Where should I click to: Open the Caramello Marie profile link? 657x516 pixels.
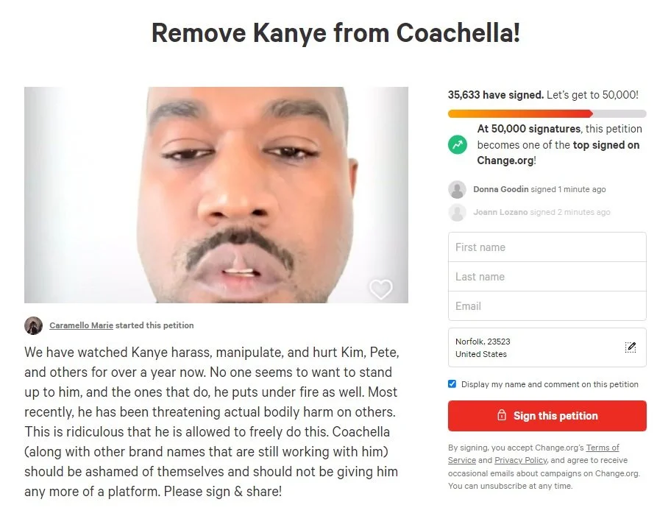(x=81, y=325)
